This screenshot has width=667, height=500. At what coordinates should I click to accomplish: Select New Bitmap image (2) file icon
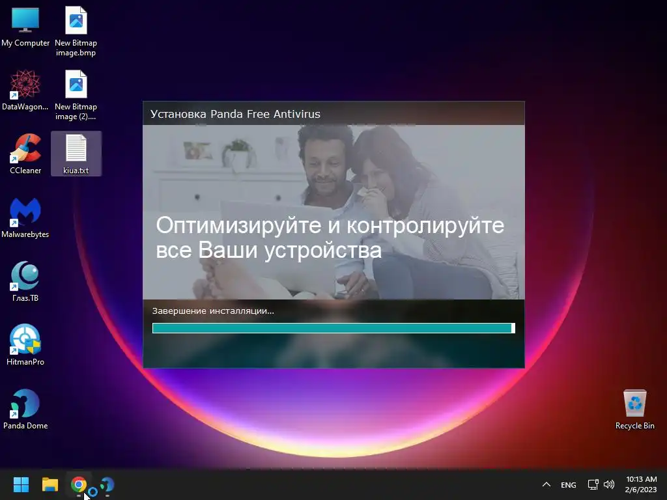click(x=76, y=95)
